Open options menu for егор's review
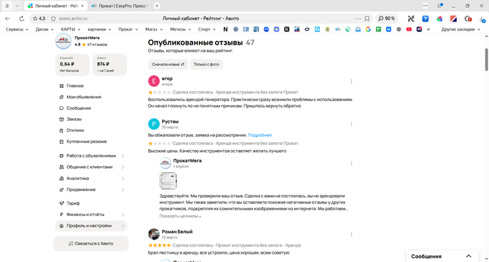489x262 pixels. point(351,82)
